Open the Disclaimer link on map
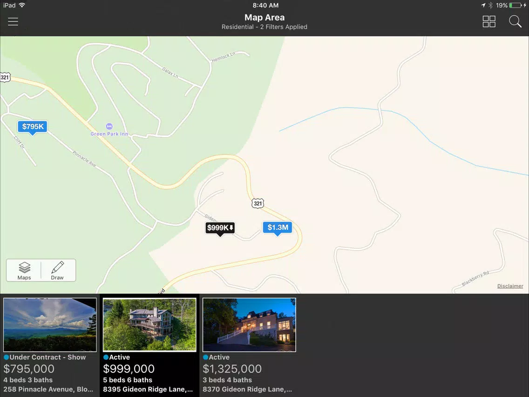529x397 pixels. [510, 286]
